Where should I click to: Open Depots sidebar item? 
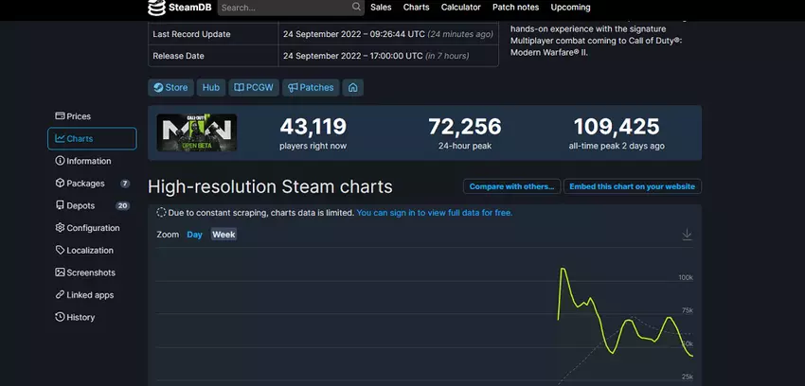pyautogui.click(x=80, y=205)
